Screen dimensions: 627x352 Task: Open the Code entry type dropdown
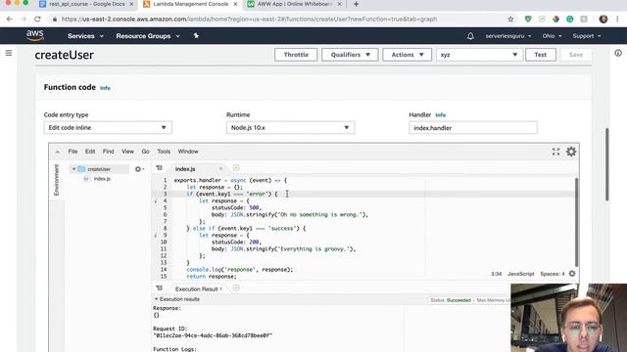pos(108,128)
